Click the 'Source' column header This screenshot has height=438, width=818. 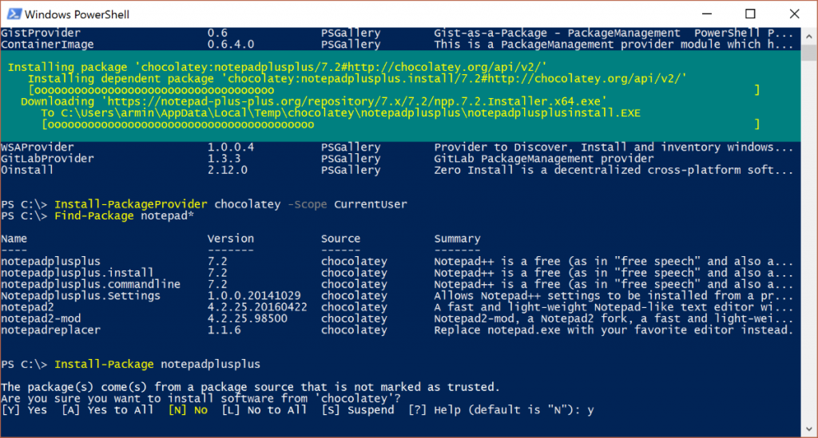coord(340,239)
